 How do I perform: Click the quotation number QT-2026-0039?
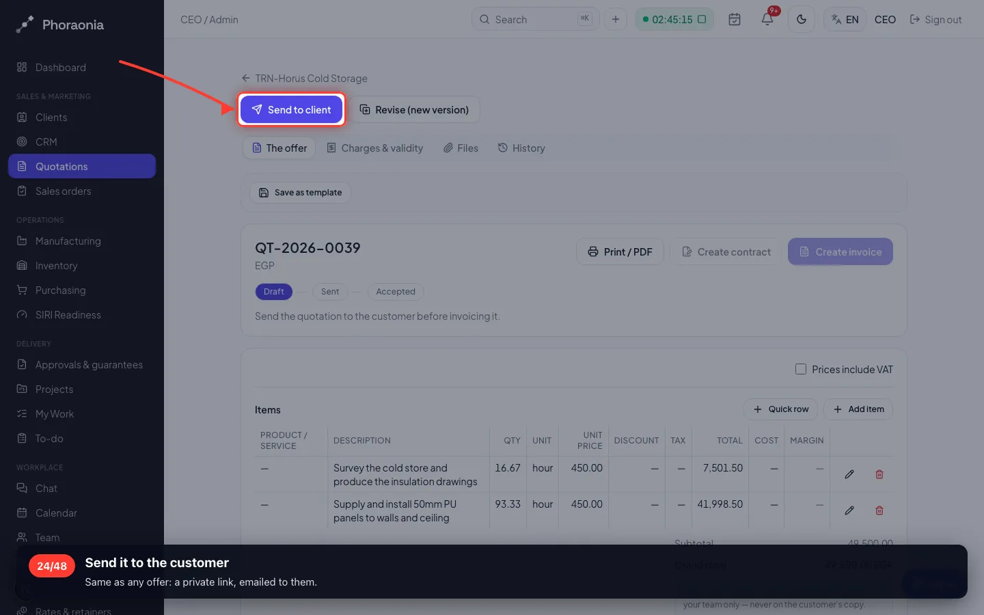307,248
